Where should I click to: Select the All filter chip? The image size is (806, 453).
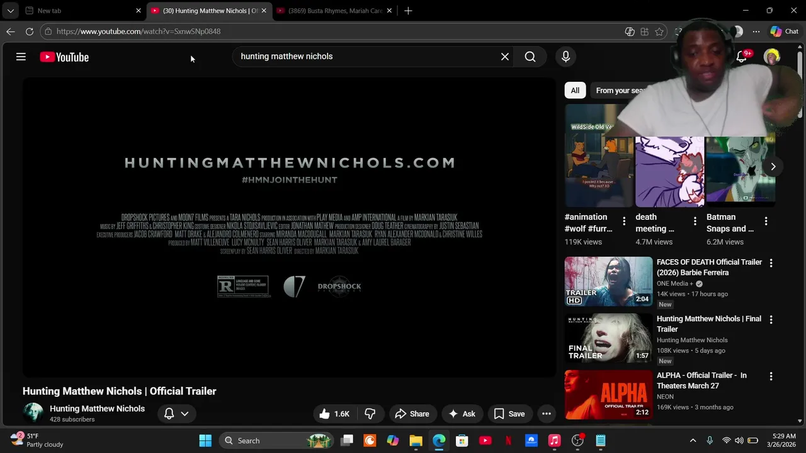point(575,91)
